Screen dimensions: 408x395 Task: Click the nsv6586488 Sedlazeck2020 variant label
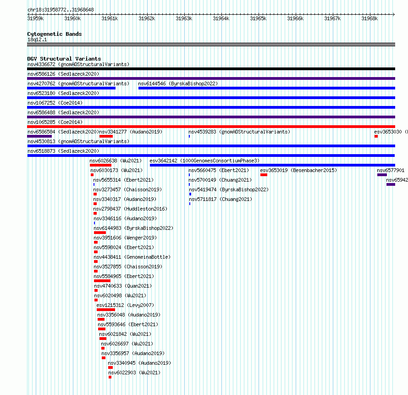tap(63, 112)
